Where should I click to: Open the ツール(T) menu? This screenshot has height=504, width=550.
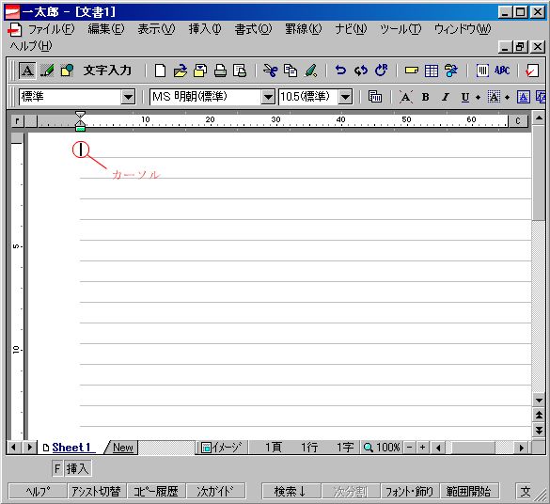(x=401, y=29)
